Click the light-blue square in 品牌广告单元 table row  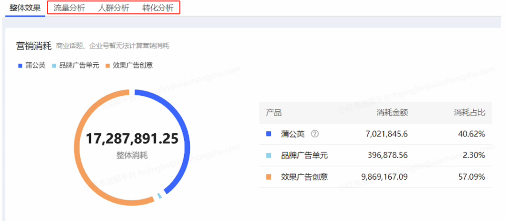coord(268,155)
